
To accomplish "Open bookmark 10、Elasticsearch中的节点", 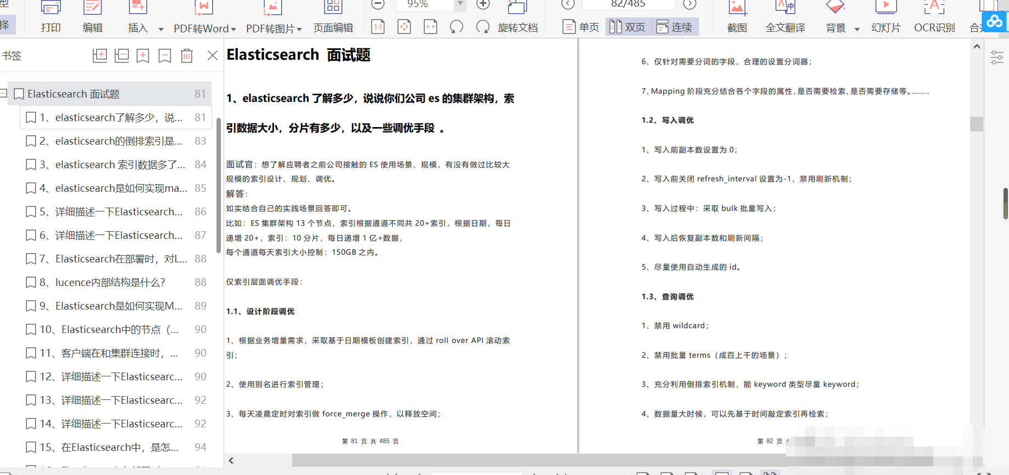I will 116,329.
